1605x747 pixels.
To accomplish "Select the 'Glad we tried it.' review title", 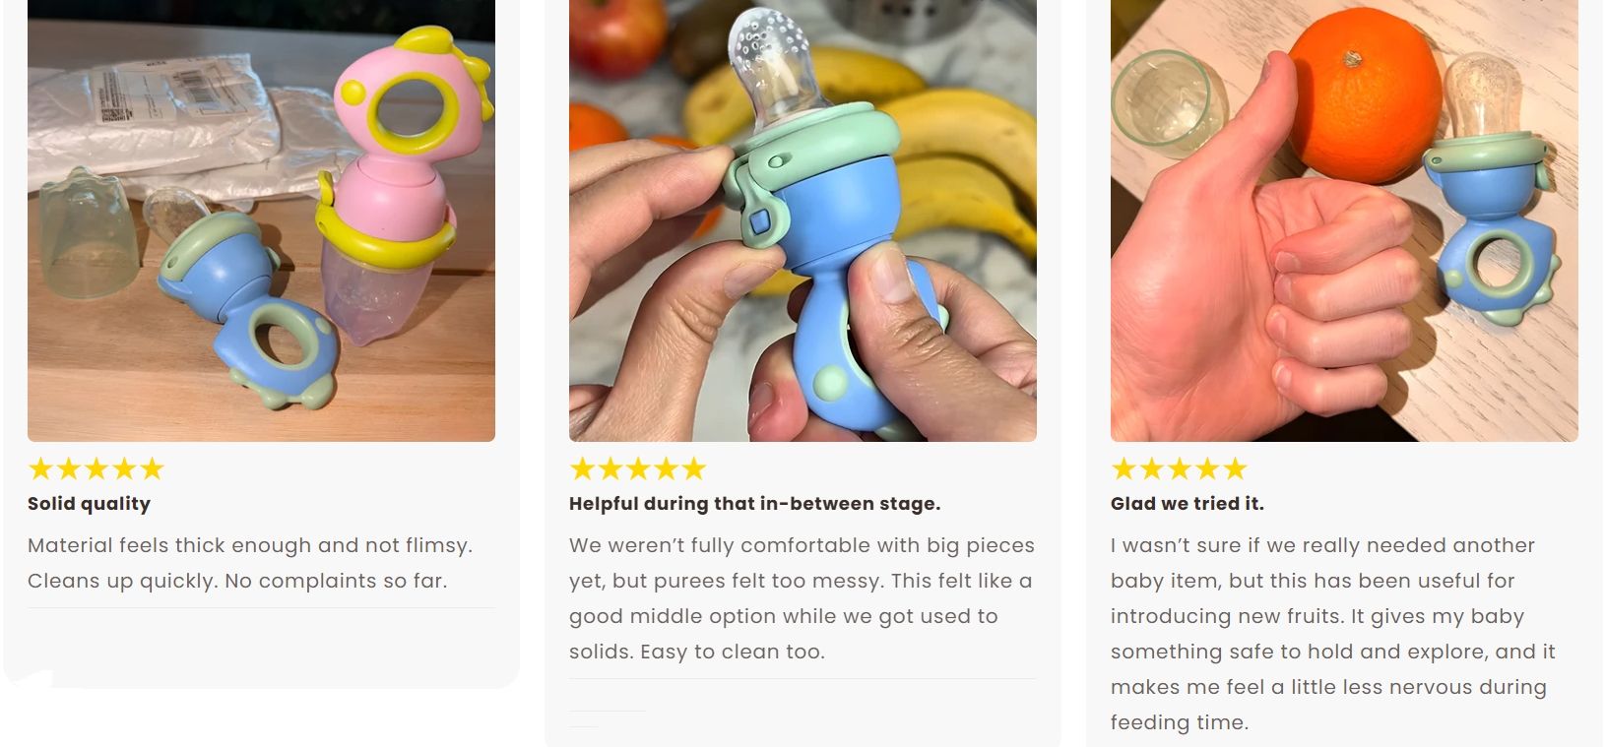I will click(x=1187, y=504).
